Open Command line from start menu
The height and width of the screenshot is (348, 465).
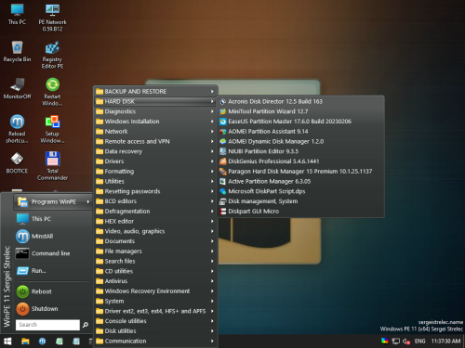pos(53,253)
